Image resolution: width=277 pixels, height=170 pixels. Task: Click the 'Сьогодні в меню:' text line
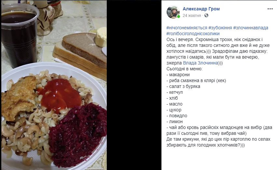click(185, 69)
